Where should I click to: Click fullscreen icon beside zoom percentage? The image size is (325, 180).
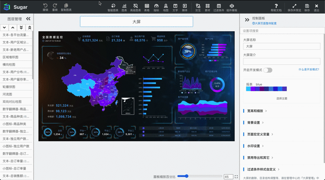click(x=236, y=177)
